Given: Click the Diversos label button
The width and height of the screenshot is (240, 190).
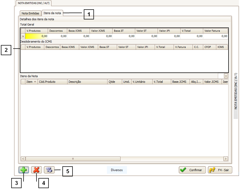Looking at the screenshot, I should coord(117,170).
